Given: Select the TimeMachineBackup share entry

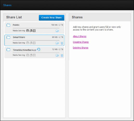Looking at the screenshot, I should [x=34, y=52].
